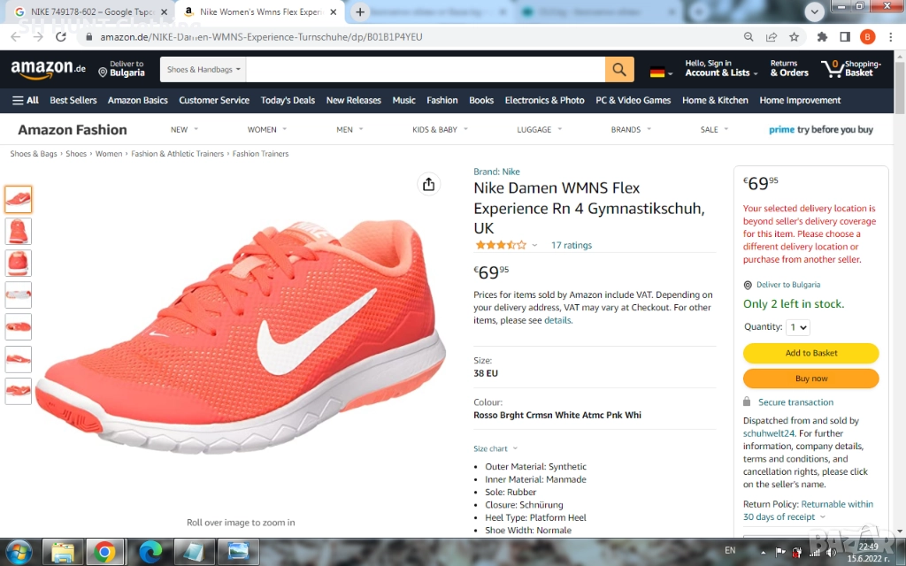This screenshot has width=906, height=566.
Task: Open new browser tab with plus icon
Action: coord(360,12)
